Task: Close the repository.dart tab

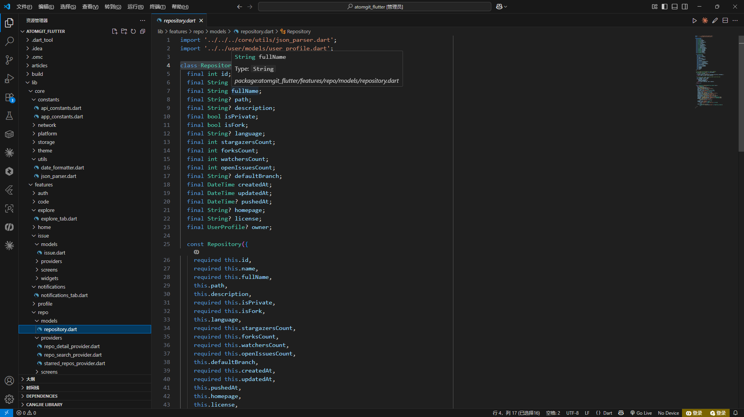Action: [x=201, y=21]
